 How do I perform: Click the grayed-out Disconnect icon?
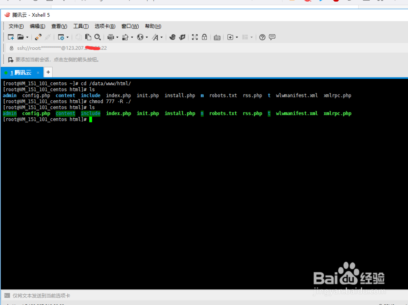[x=48, y=37]
